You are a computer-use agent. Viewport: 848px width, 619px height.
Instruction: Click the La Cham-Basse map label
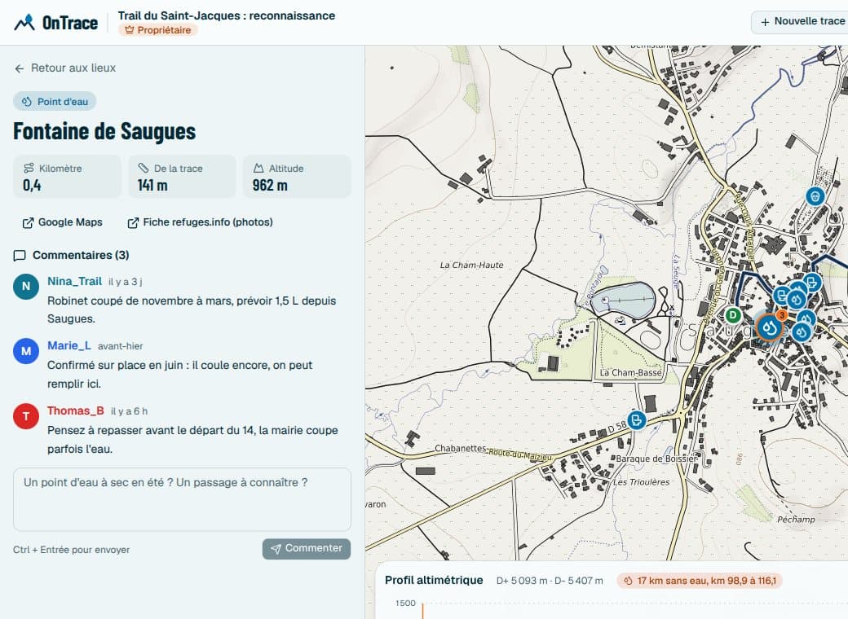630,373
